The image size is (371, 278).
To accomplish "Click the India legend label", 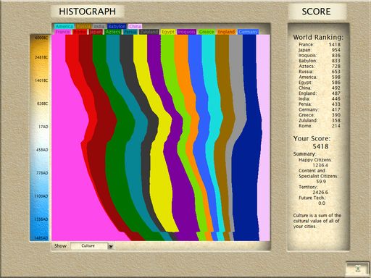I will click(x=99, y=26).
